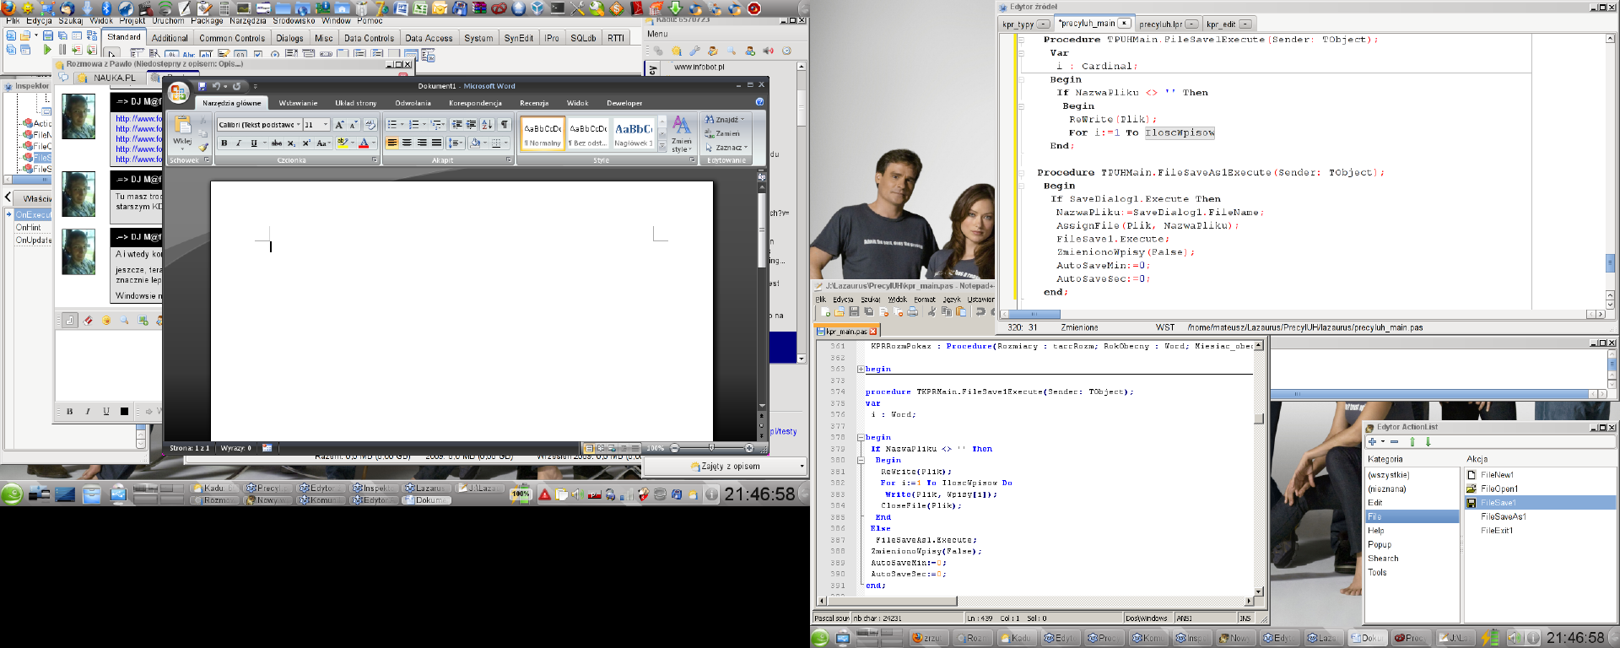This screenshot has width=1620, height=648.
Task: Apply red font color in Word ribbon
Action: pos(364,143)
